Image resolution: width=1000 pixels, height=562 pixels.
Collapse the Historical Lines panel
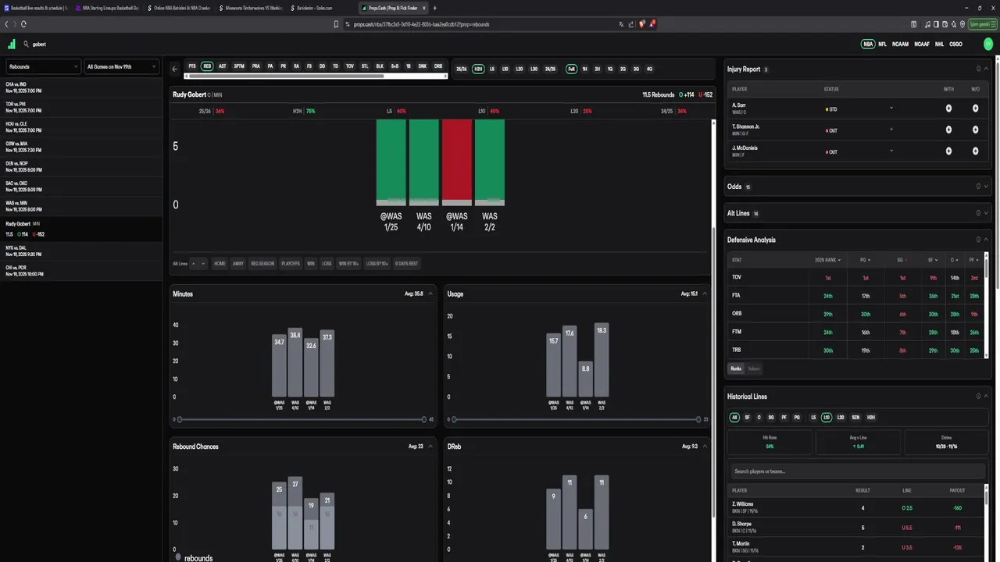pos(986,396)
